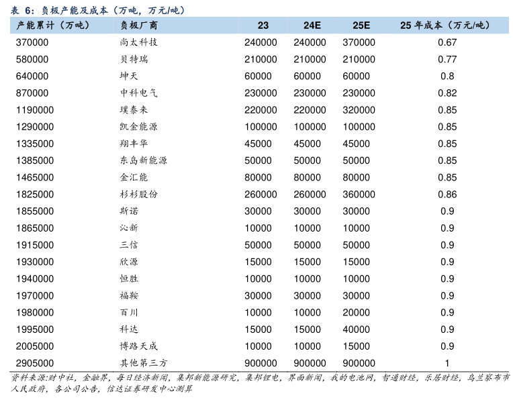Click manufacturer name 欣源
Viewport: 513px width, 400px height.
click(x=129, y=262)
